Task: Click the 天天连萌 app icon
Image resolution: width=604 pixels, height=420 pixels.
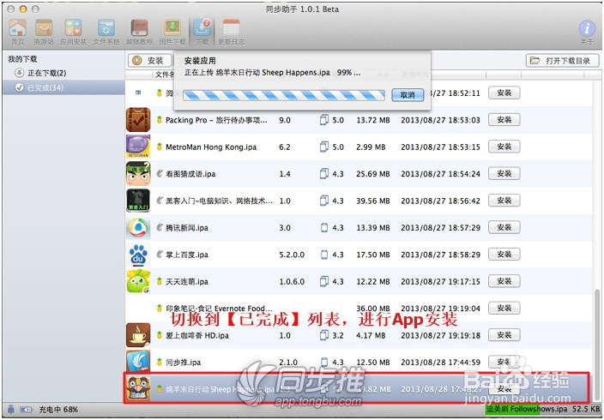Action: pyautogui.click(x=138, y=281)
